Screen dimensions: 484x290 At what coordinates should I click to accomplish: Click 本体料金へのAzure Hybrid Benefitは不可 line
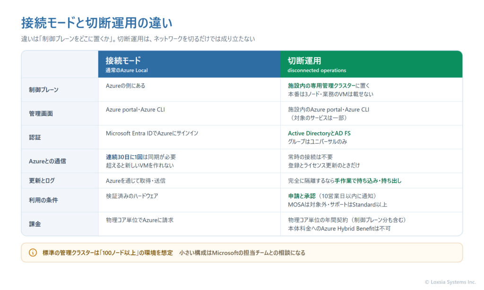pos(339,229)
